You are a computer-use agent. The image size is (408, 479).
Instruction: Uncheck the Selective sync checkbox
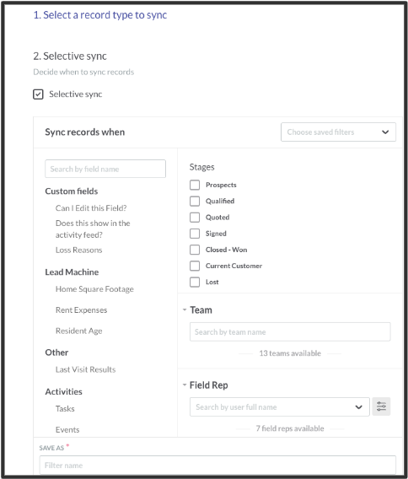[38, 94]
